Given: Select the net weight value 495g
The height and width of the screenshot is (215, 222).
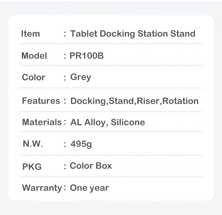Looking at the screenshot, I should point(81,144).
